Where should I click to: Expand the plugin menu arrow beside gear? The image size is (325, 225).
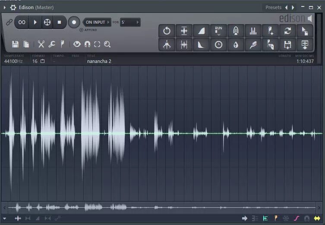pos(5,7)
